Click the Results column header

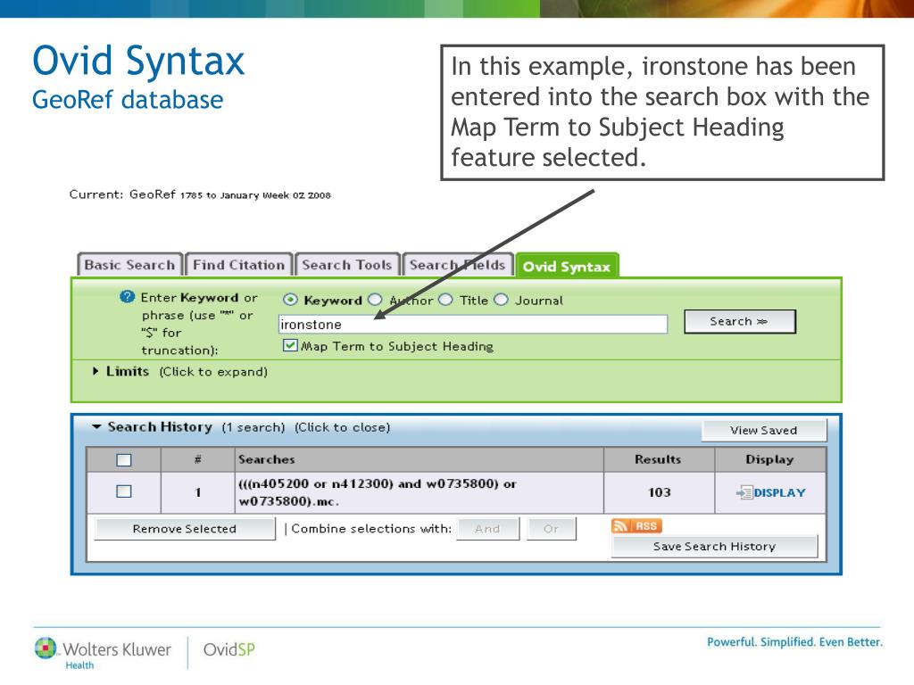[x=658, y=459]
